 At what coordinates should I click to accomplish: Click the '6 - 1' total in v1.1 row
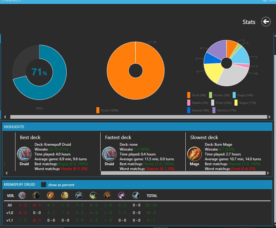pos(151,220)
